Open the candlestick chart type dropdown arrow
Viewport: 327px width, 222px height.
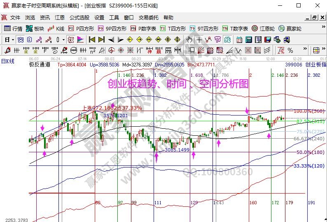(x=63, y=40)
